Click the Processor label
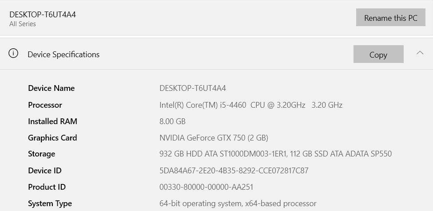Image resolution: width=433 pixels, height=211 pixels. coord(45,105)
